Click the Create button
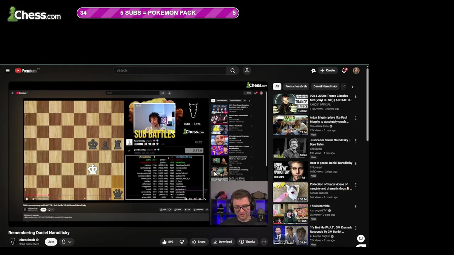The width and height of the screenshot is (454, 255). pos(327,70)
